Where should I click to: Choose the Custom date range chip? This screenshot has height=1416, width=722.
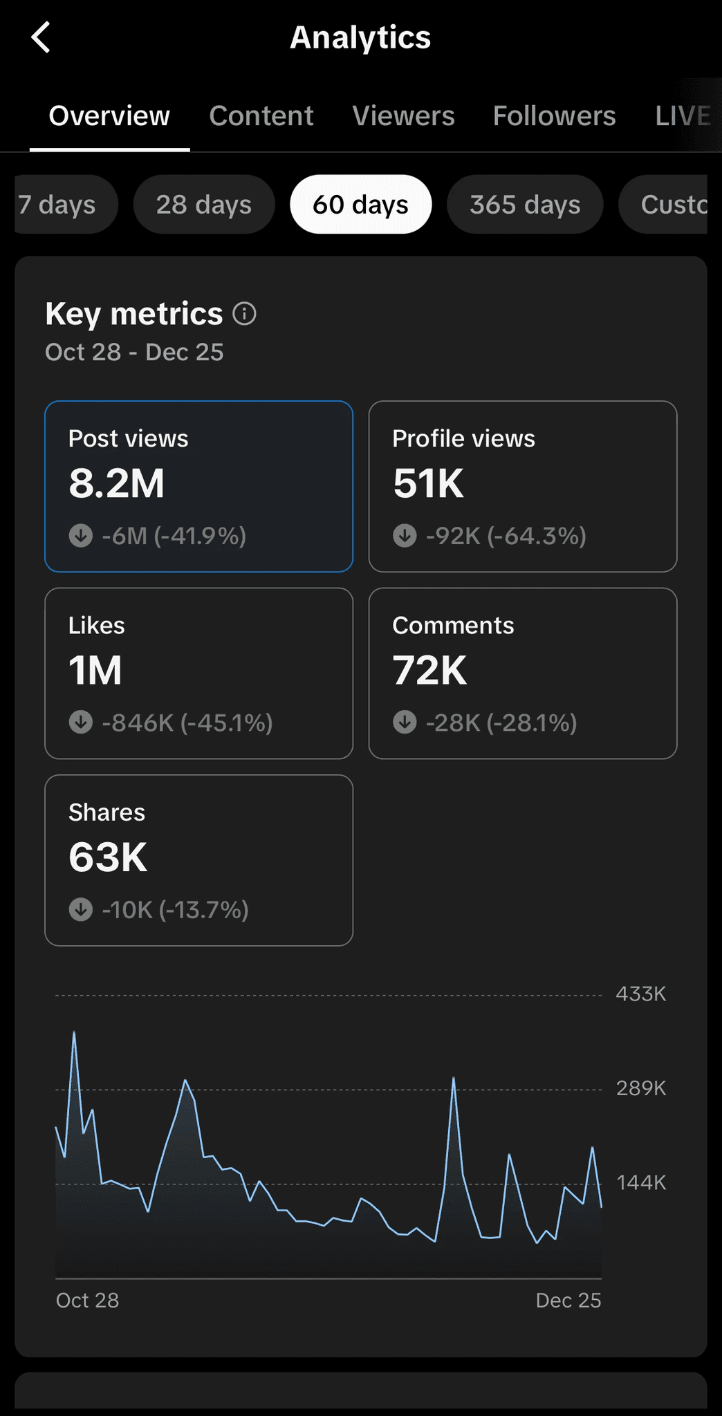663,205
